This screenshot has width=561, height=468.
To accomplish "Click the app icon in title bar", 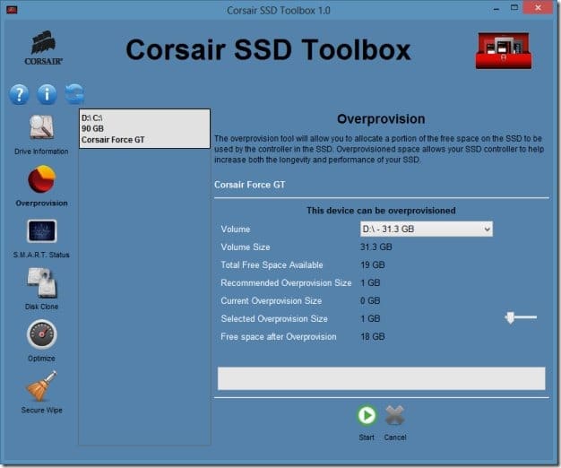I will point(12,10).
